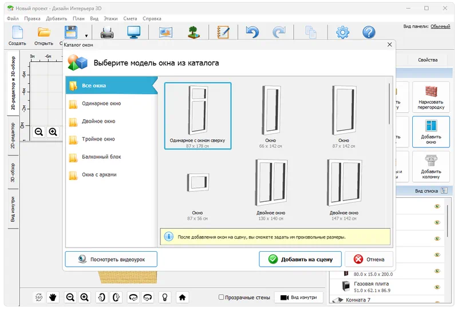
Task: Click the notebook estimate icon
Action: pyautogui.click(x=223, y=33)
